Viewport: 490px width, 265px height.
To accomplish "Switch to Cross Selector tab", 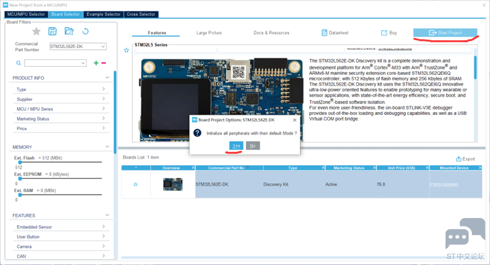I will (141, 14).
